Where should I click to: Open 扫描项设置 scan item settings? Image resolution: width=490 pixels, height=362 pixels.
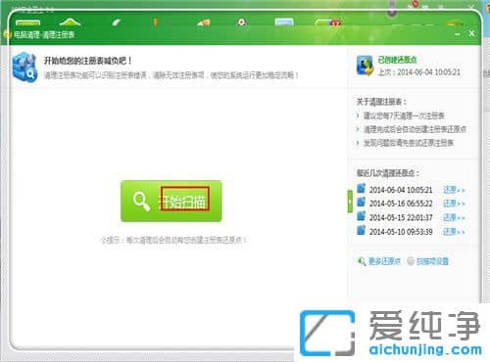click(432, 261)
